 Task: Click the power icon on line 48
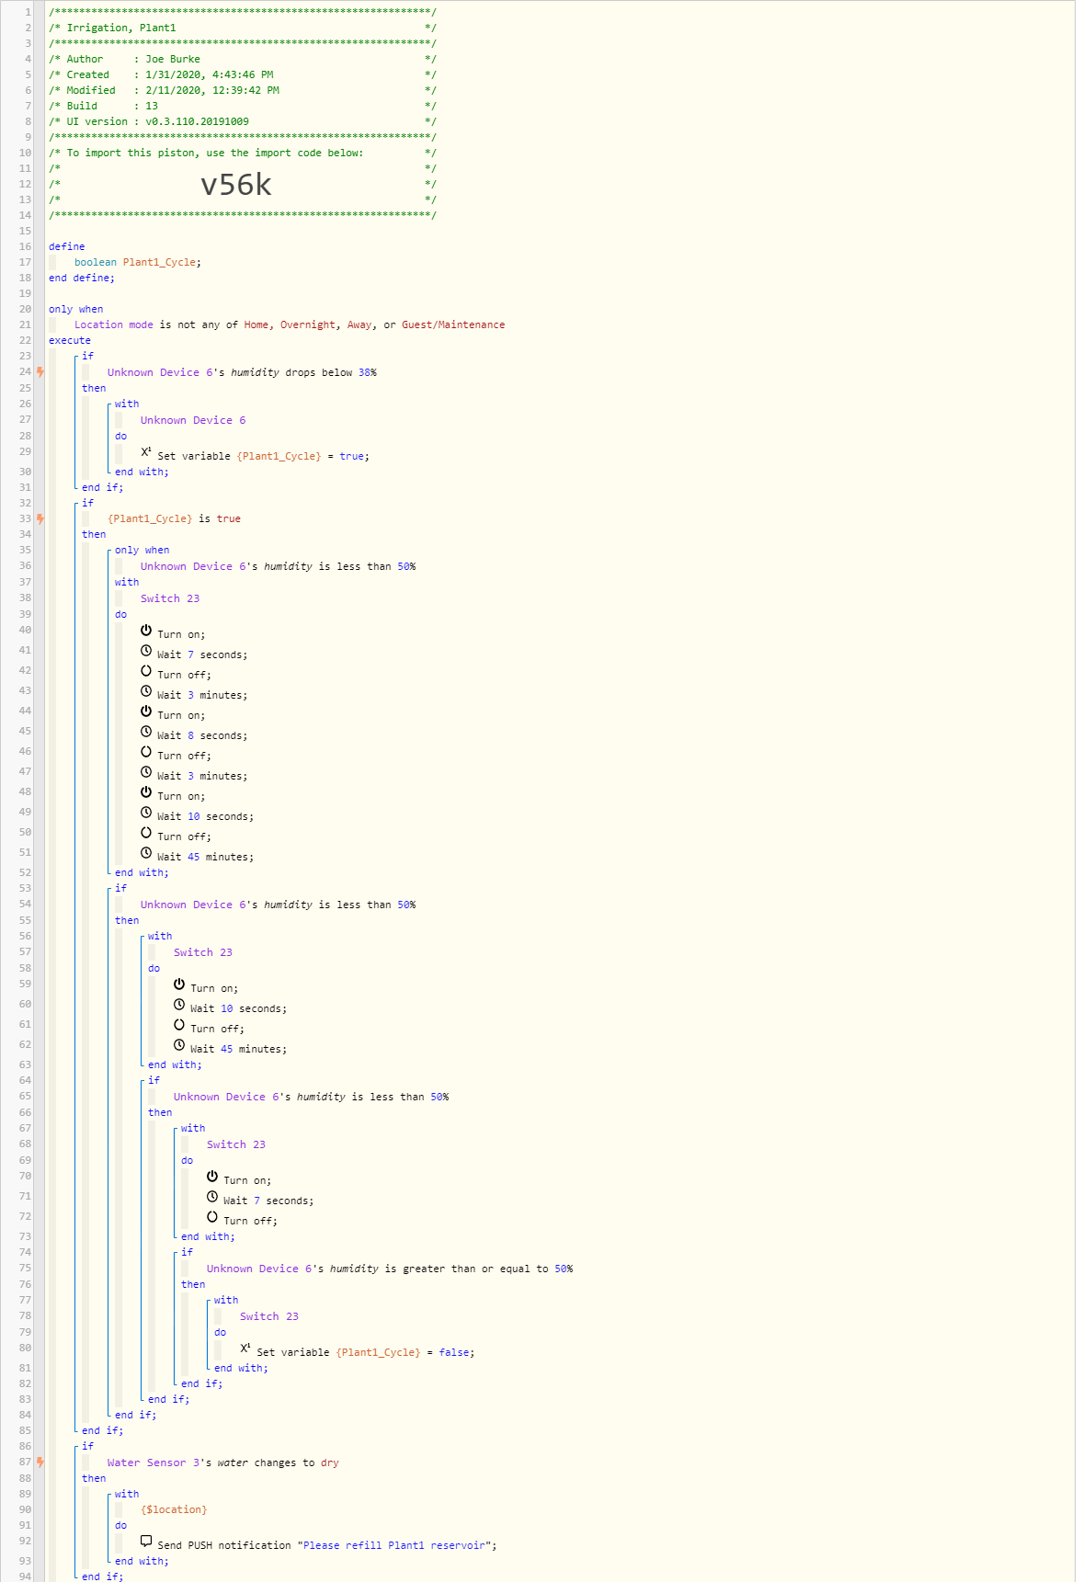[146, 792]
